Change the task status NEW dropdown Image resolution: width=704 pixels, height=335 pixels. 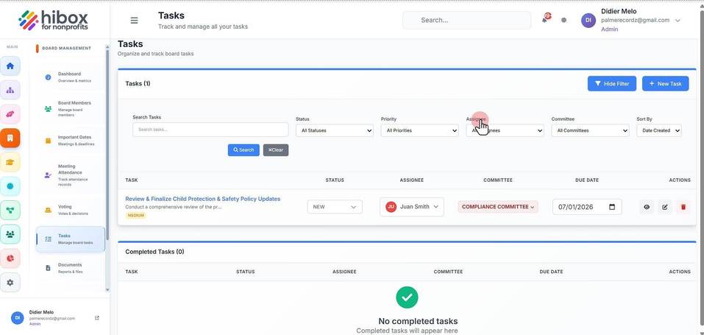point(335,207)
